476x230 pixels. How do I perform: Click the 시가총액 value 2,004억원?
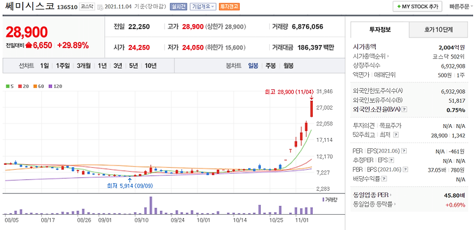[x=452, y=48]
